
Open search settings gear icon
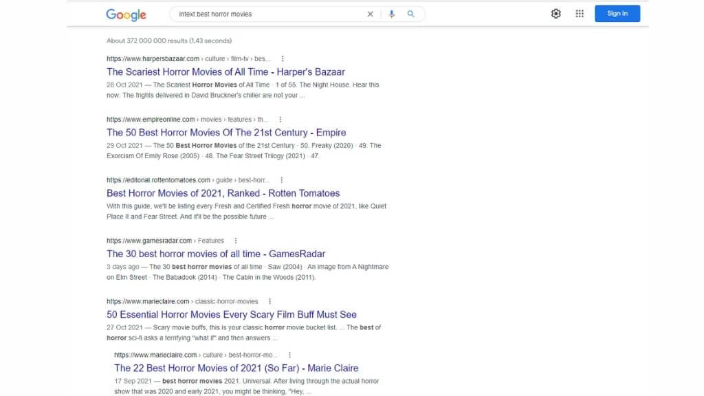pyautogui.click(x=555, y=14)
